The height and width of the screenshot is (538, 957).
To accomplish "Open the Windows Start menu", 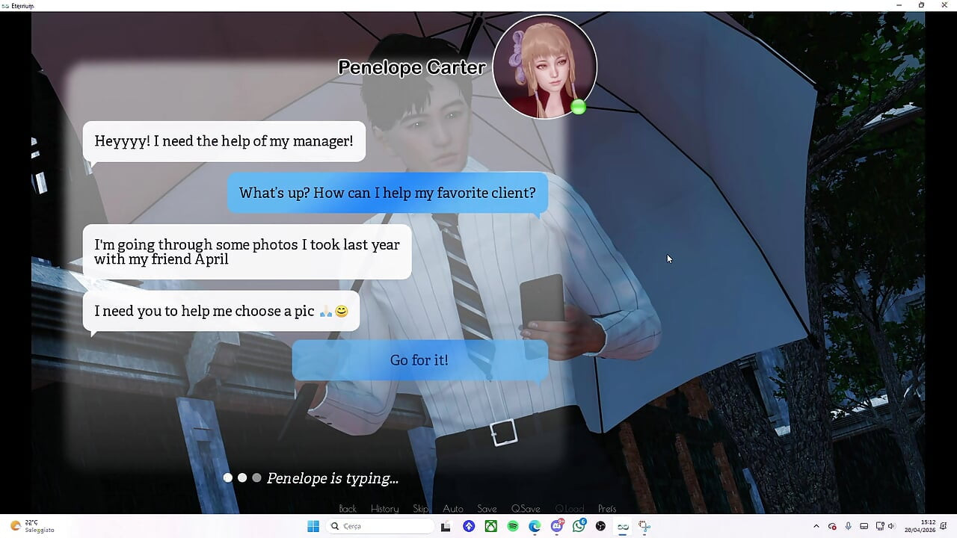I will click(313, 526).
